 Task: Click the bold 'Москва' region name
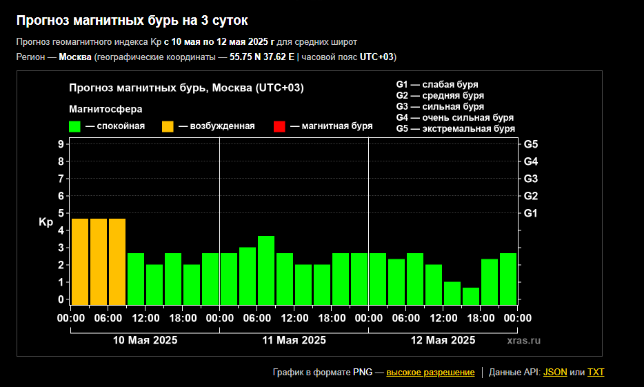pyautogui.click(x=75, y=57)
